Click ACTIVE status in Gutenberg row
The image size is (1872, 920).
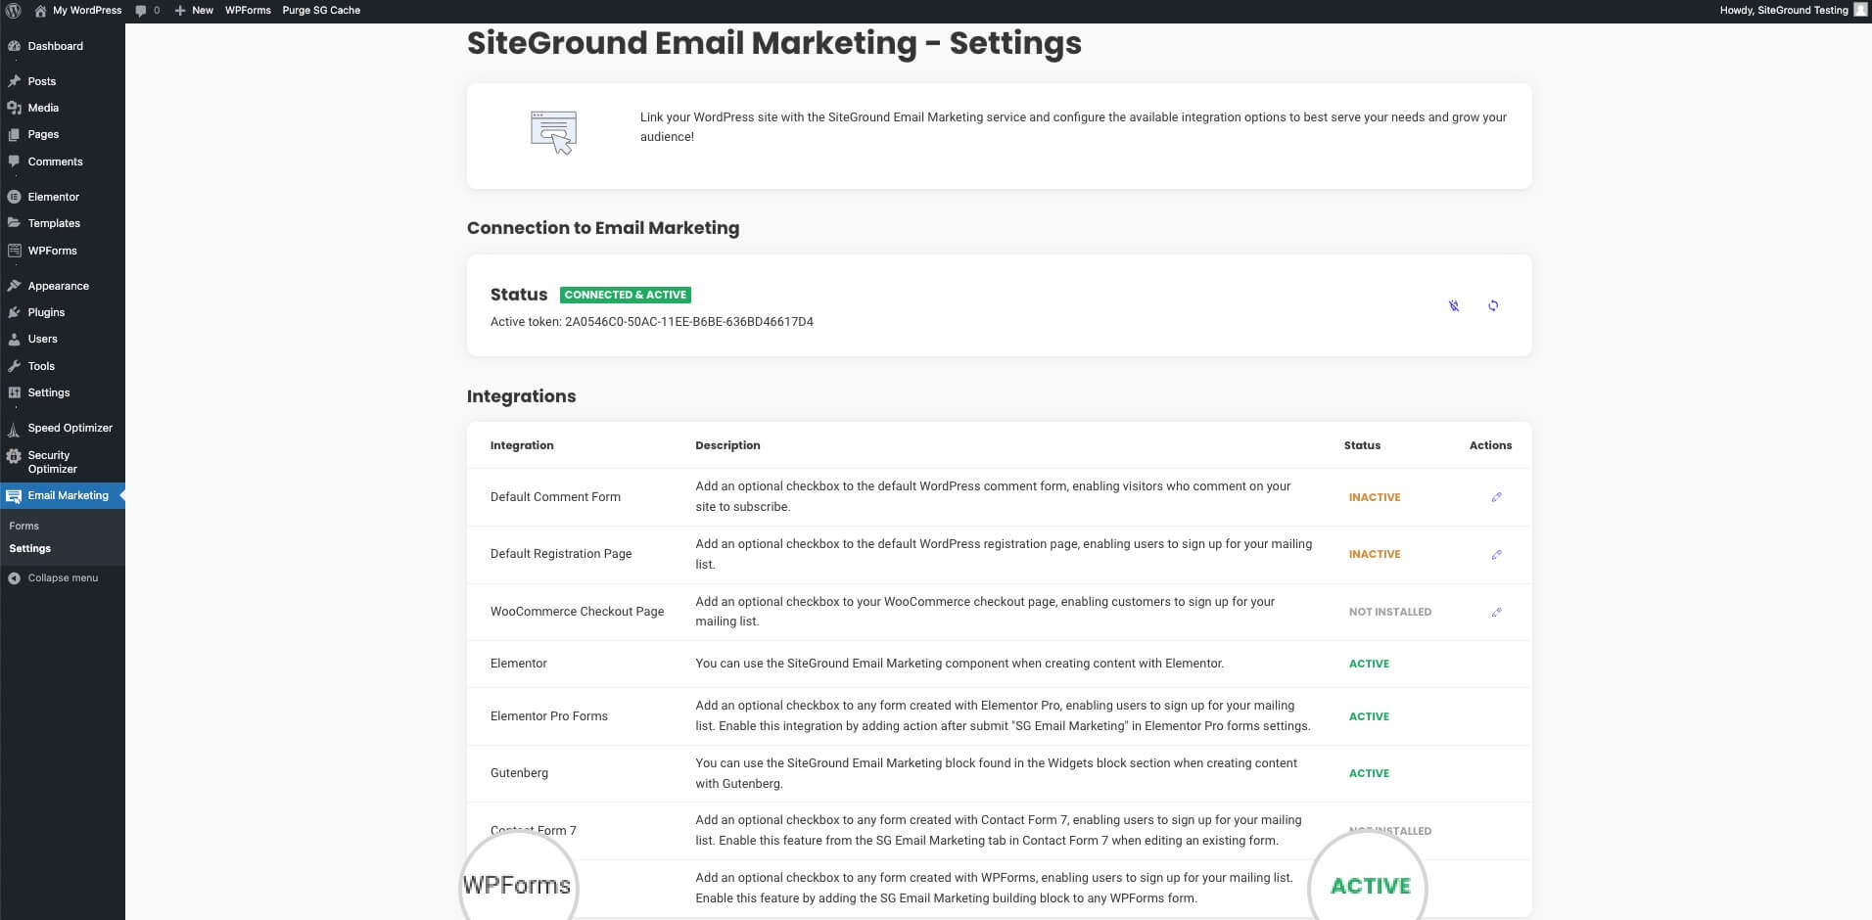click(x=1369, y=773)
